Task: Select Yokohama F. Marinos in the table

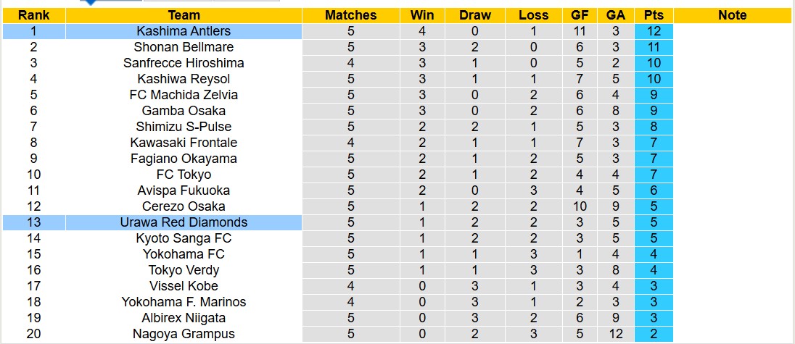Action: click(184, 302)
